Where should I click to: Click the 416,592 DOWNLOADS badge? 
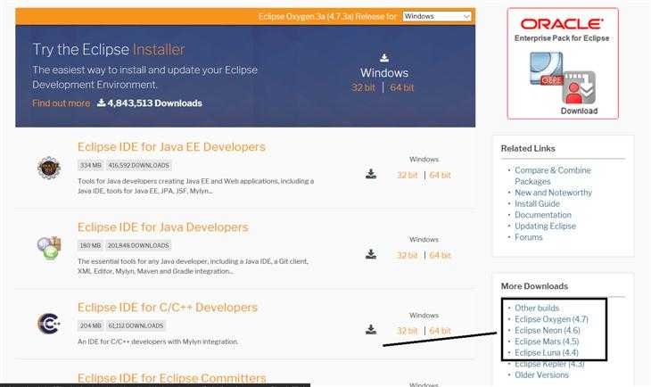click(x=138, y=165)
